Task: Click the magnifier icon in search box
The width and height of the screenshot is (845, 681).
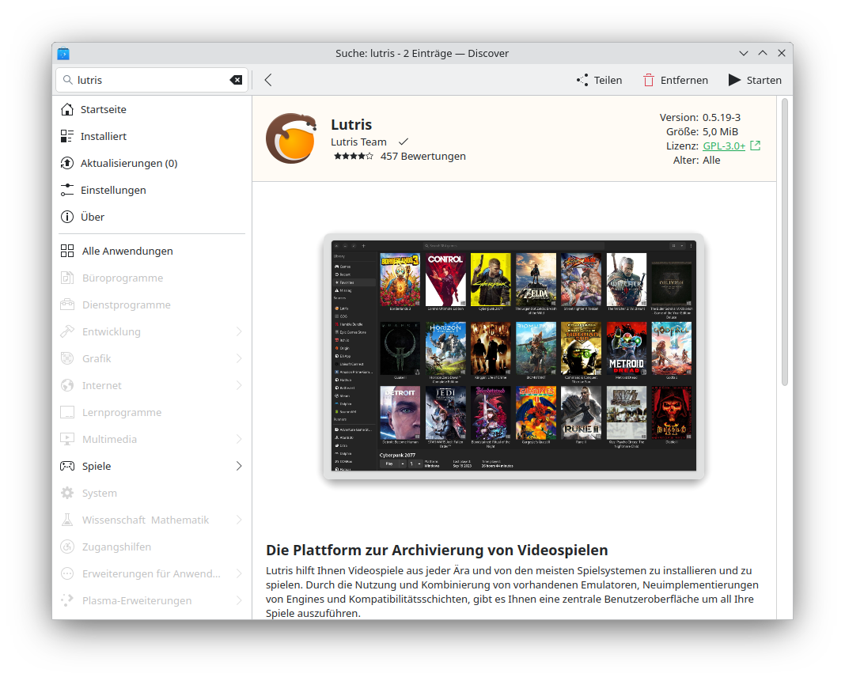Action: pyautogui.click(x=68, y=80)
